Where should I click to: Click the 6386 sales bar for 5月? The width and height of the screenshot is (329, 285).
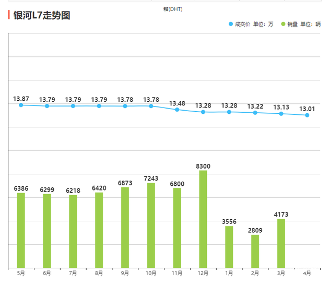pyautogui.click(x=21, y=230)
